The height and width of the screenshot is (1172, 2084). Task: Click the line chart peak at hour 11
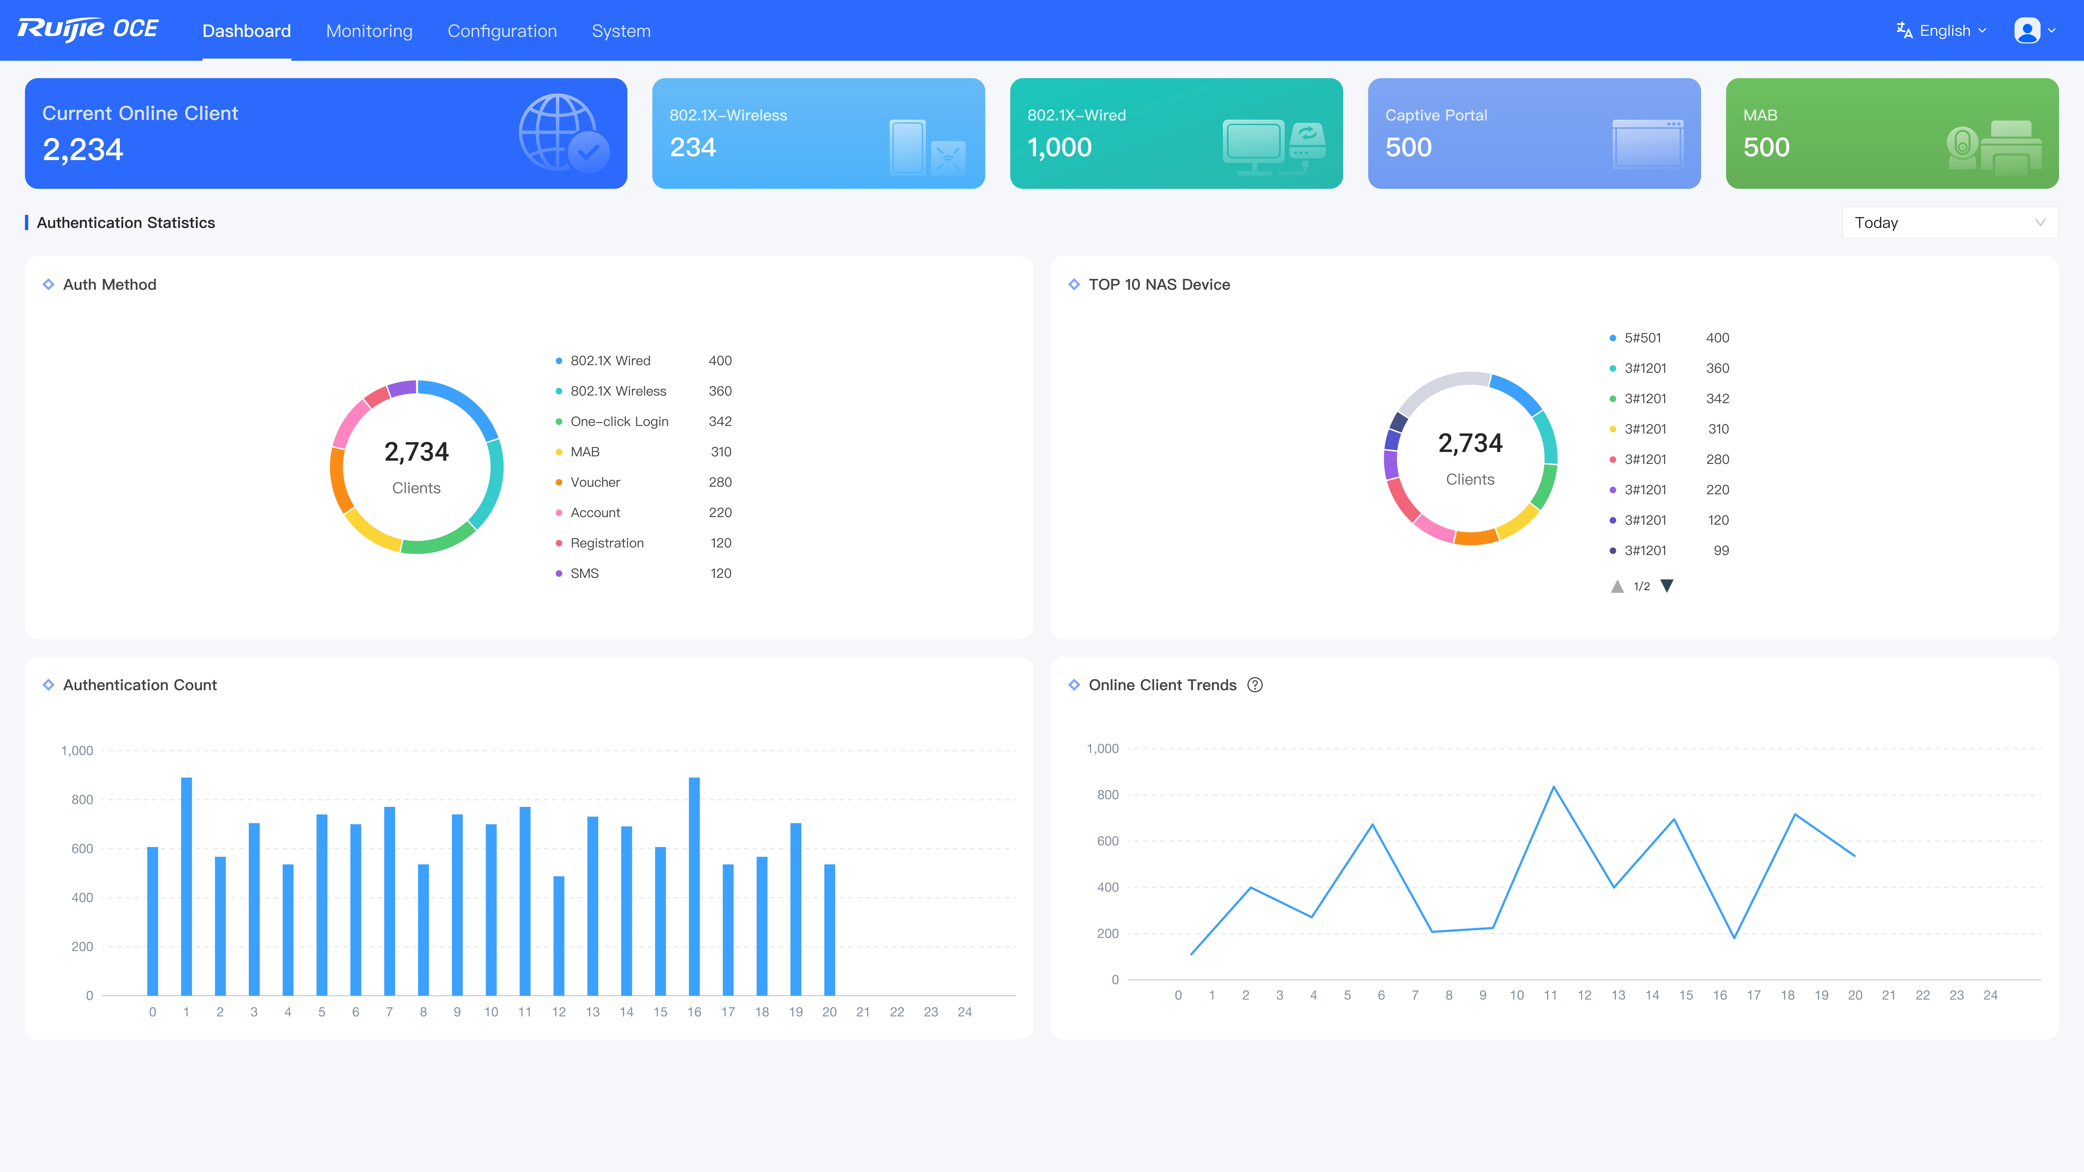pyautogui.click(x=1553, y=787)
